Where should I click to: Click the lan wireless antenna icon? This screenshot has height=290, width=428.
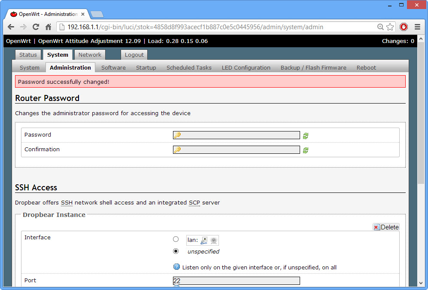coord(213,240)
